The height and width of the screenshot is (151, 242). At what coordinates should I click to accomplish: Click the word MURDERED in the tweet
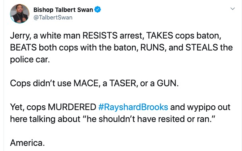coord(72,107)
